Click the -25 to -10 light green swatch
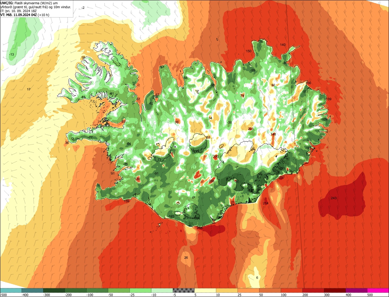 (140, 290)
